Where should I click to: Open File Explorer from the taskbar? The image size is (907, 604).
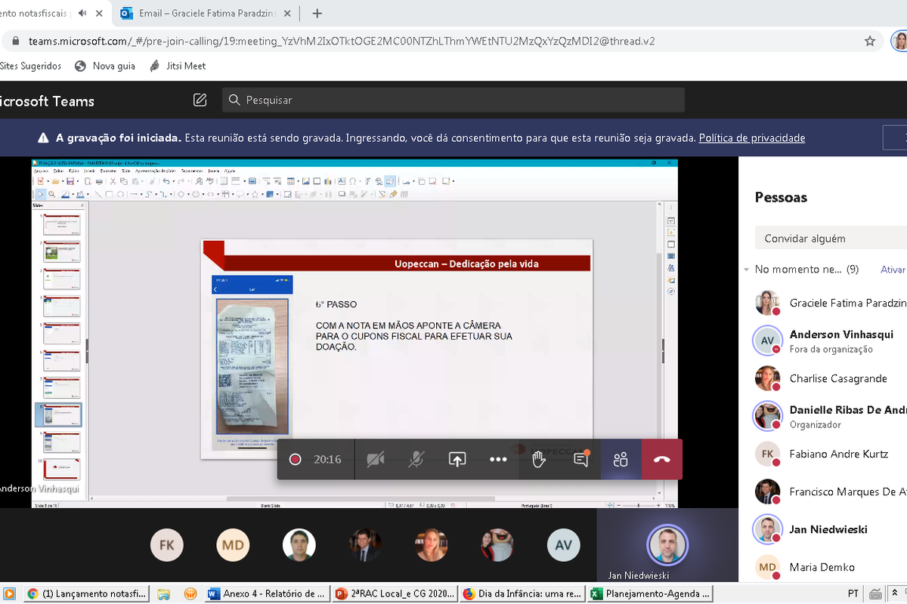pos(164,593)
